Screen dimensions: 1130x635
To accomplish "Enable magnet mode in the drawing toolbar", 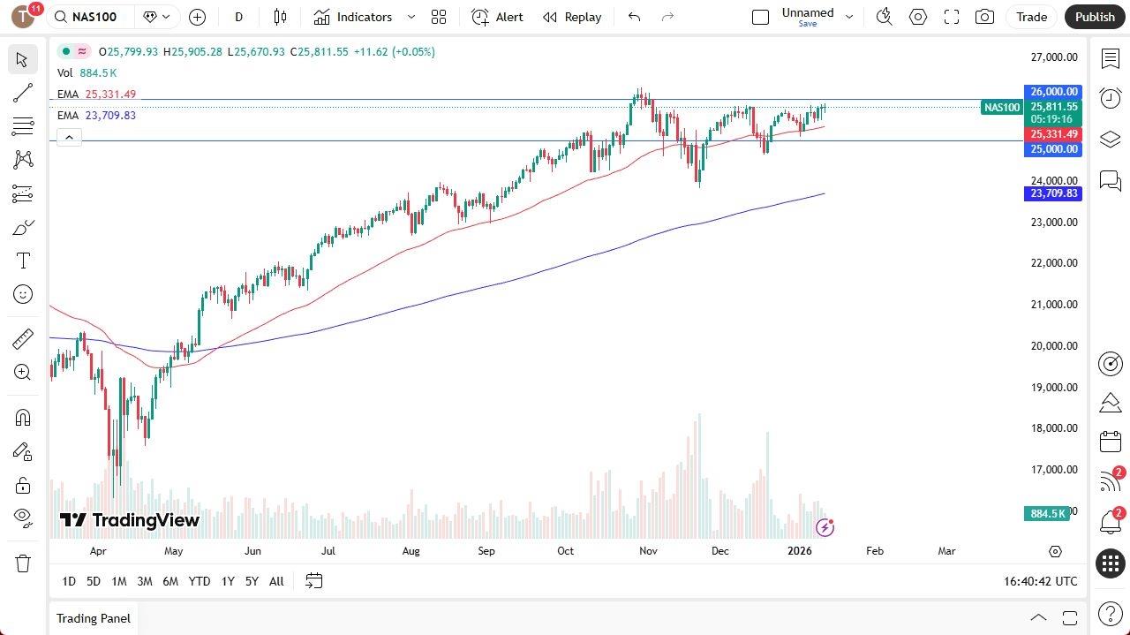I will coord(23,417).
